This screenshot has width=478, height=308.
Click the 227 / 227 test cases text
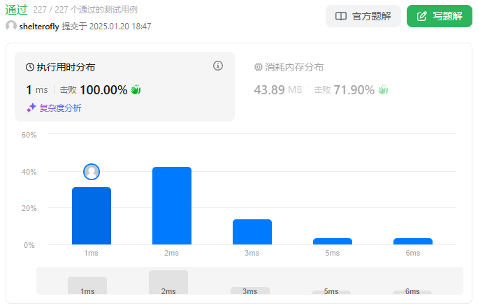tap(85, 10)
